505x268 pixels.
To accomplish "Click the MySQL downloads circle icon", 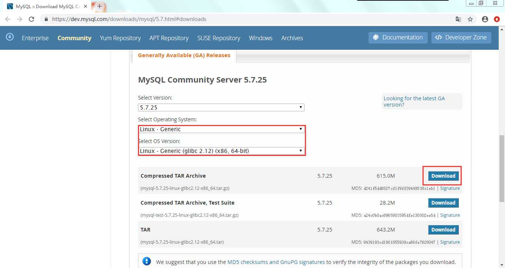I will 10,37.
